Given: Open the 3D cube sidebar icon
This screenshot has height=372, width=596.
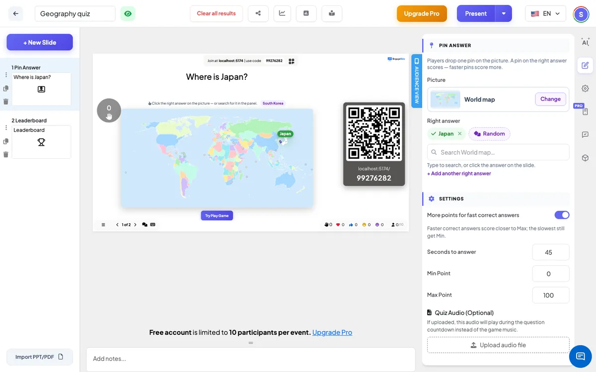Looking at the screenshot, I should (x=585, y=158).
